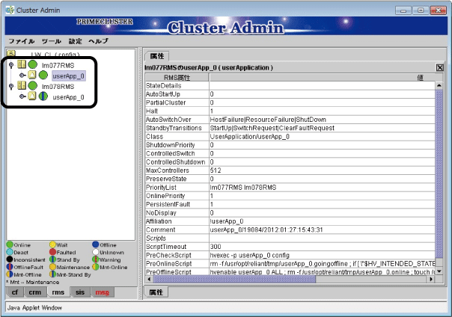Select the PriorityList attribute row
The image size is (452, 317).
[x=176, y=185]
